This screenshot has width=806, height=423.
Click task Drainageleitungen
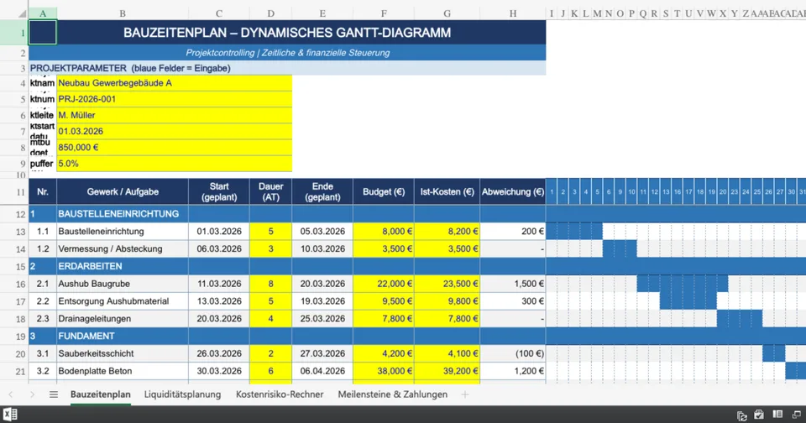[x=123, y=319]
